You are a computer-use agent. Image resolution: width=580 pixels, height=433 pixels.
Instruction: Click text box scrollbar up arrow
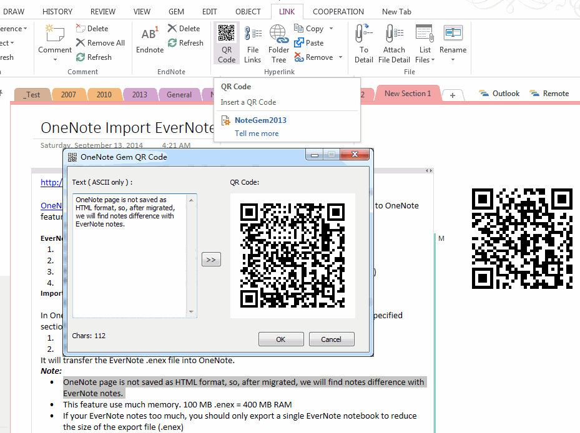point(191,200)
